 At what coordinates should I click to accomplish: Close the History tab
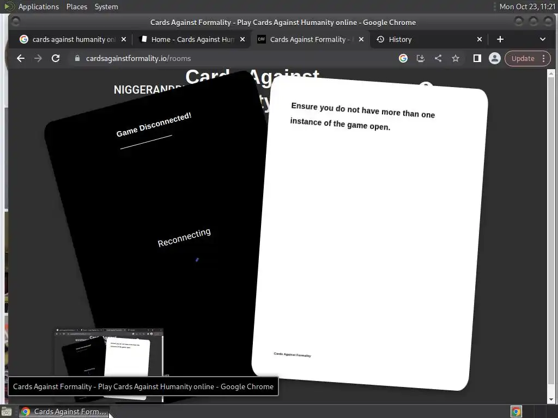(x=480, y=39)
